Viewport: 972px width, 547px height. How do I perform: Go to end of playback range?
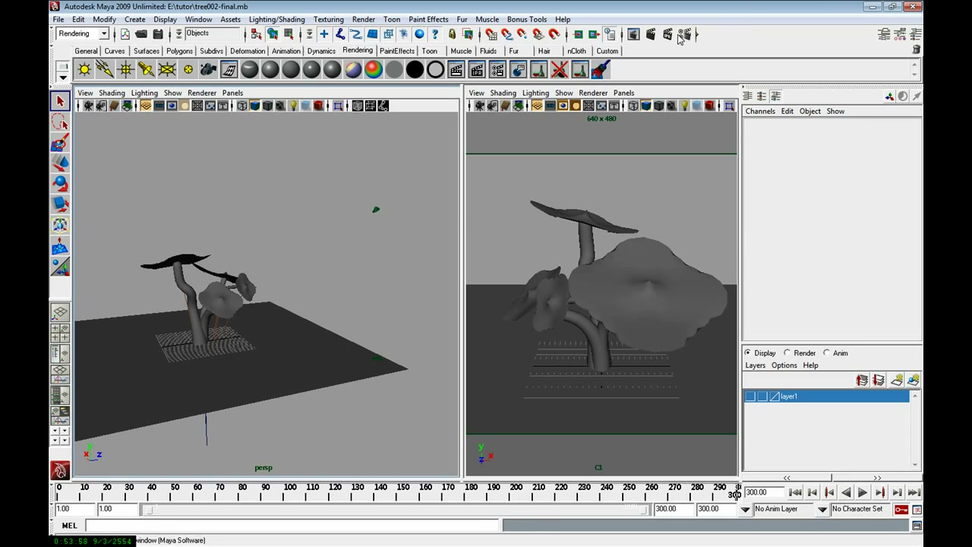coord(914,492)
